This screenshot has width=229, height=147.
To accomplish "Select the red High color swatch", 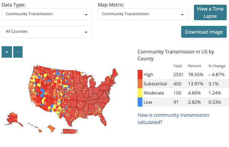I will click(x=140, y=75).
